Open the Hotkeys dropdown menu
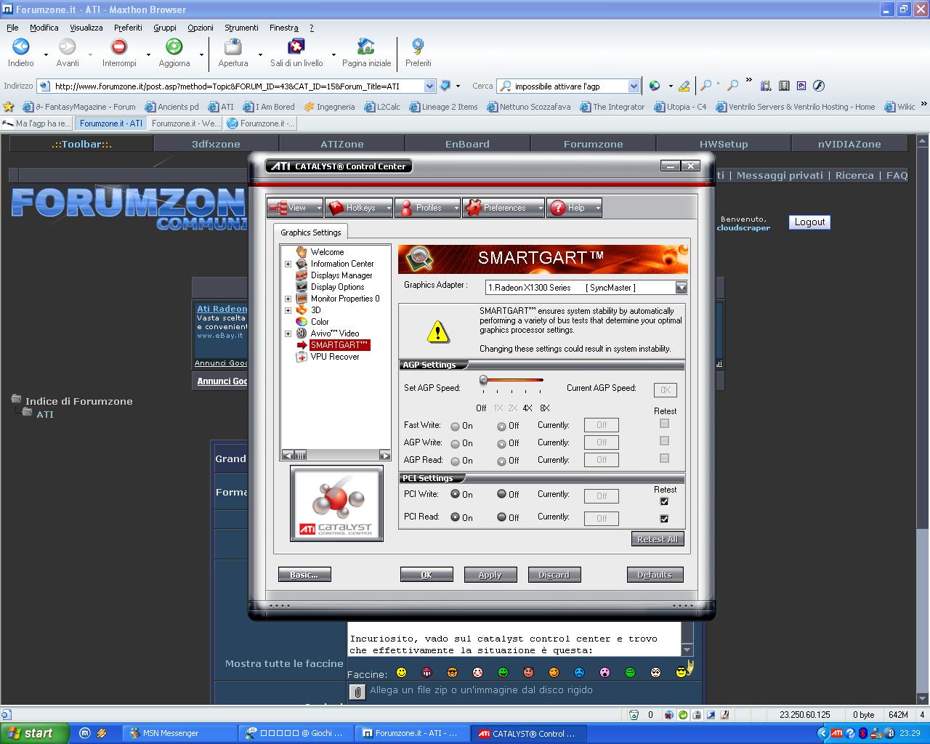930x744 pixels. tap(359, 208)
